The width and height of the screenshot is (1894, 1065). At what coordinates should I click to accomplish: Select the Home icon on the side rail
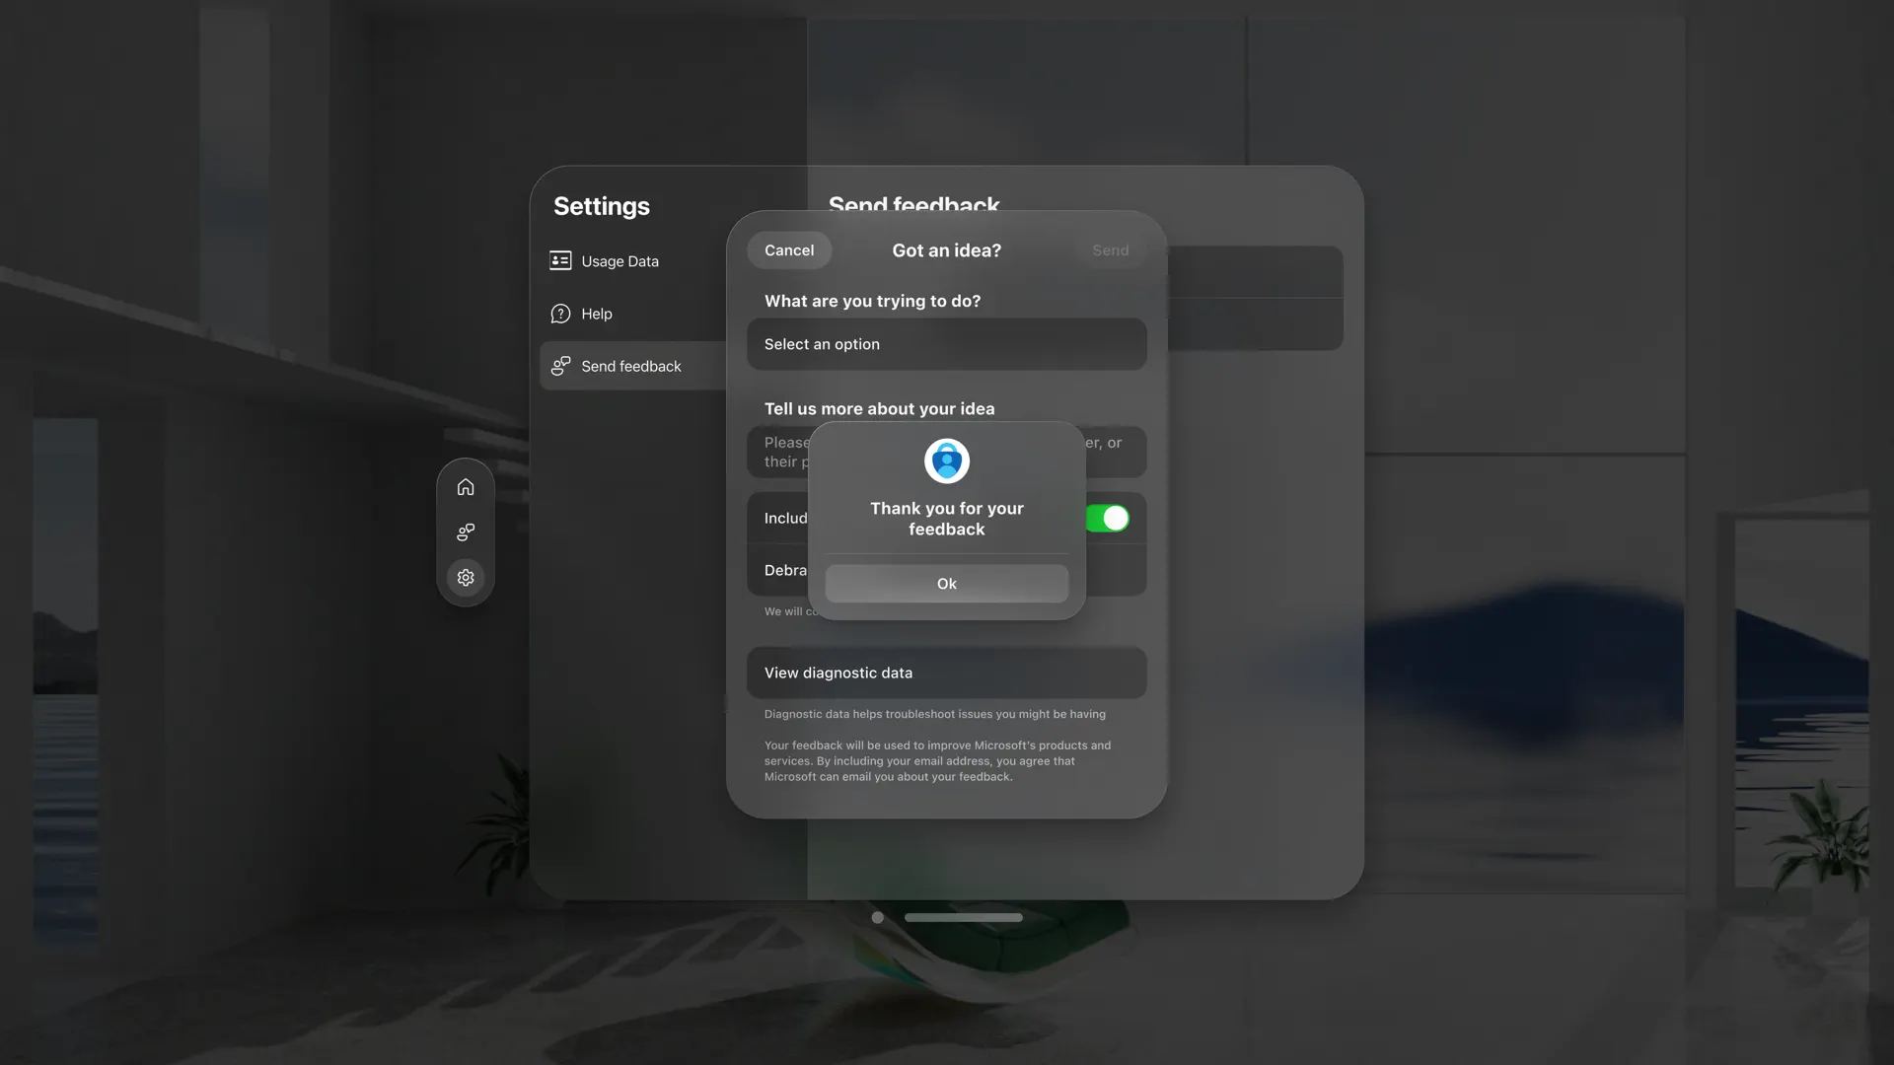click(465, 485)
